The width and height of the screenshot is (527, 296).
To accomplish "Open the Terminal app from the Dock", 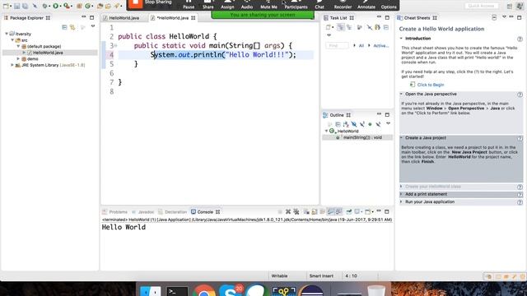I will pyautogui.click(x=177, y=291).
